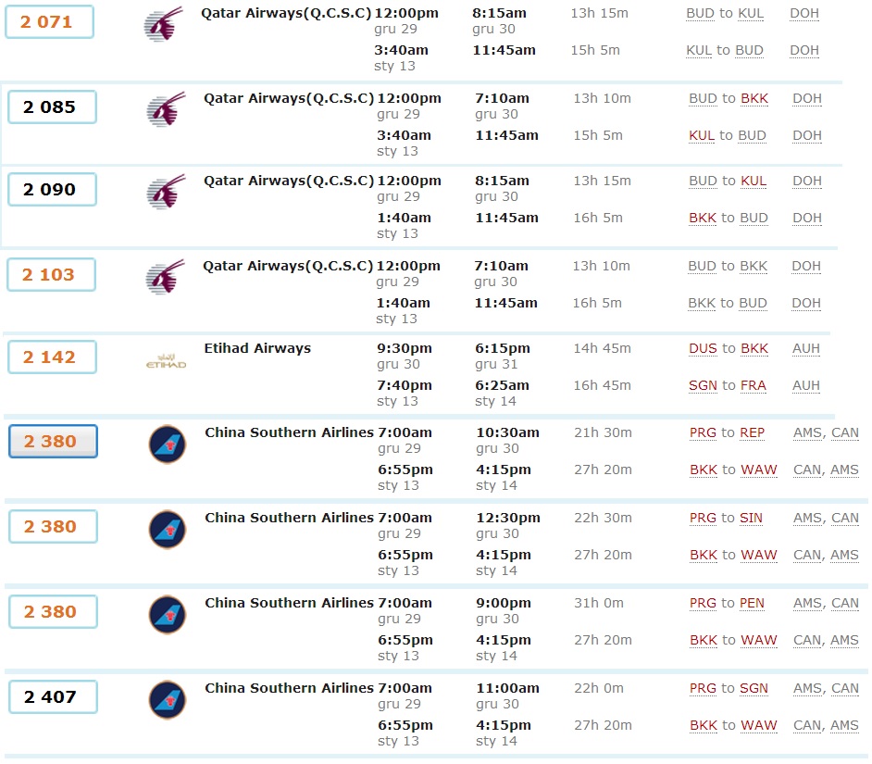
Task: Click the DOH stopover link in first row outbound
Action: (804, 13)
